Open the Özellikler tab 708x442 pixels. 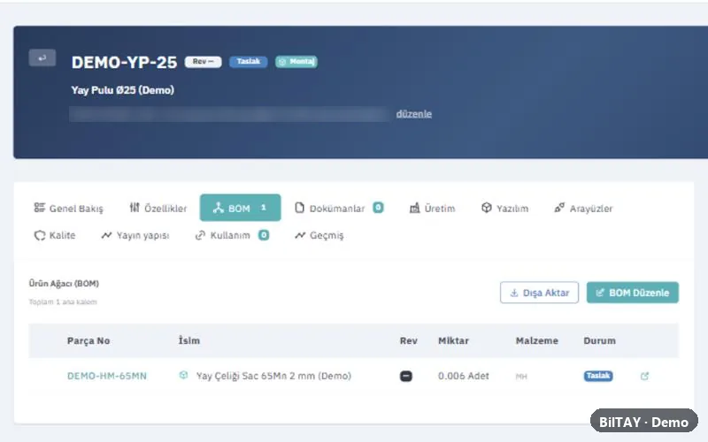click(x=158, y=208)
